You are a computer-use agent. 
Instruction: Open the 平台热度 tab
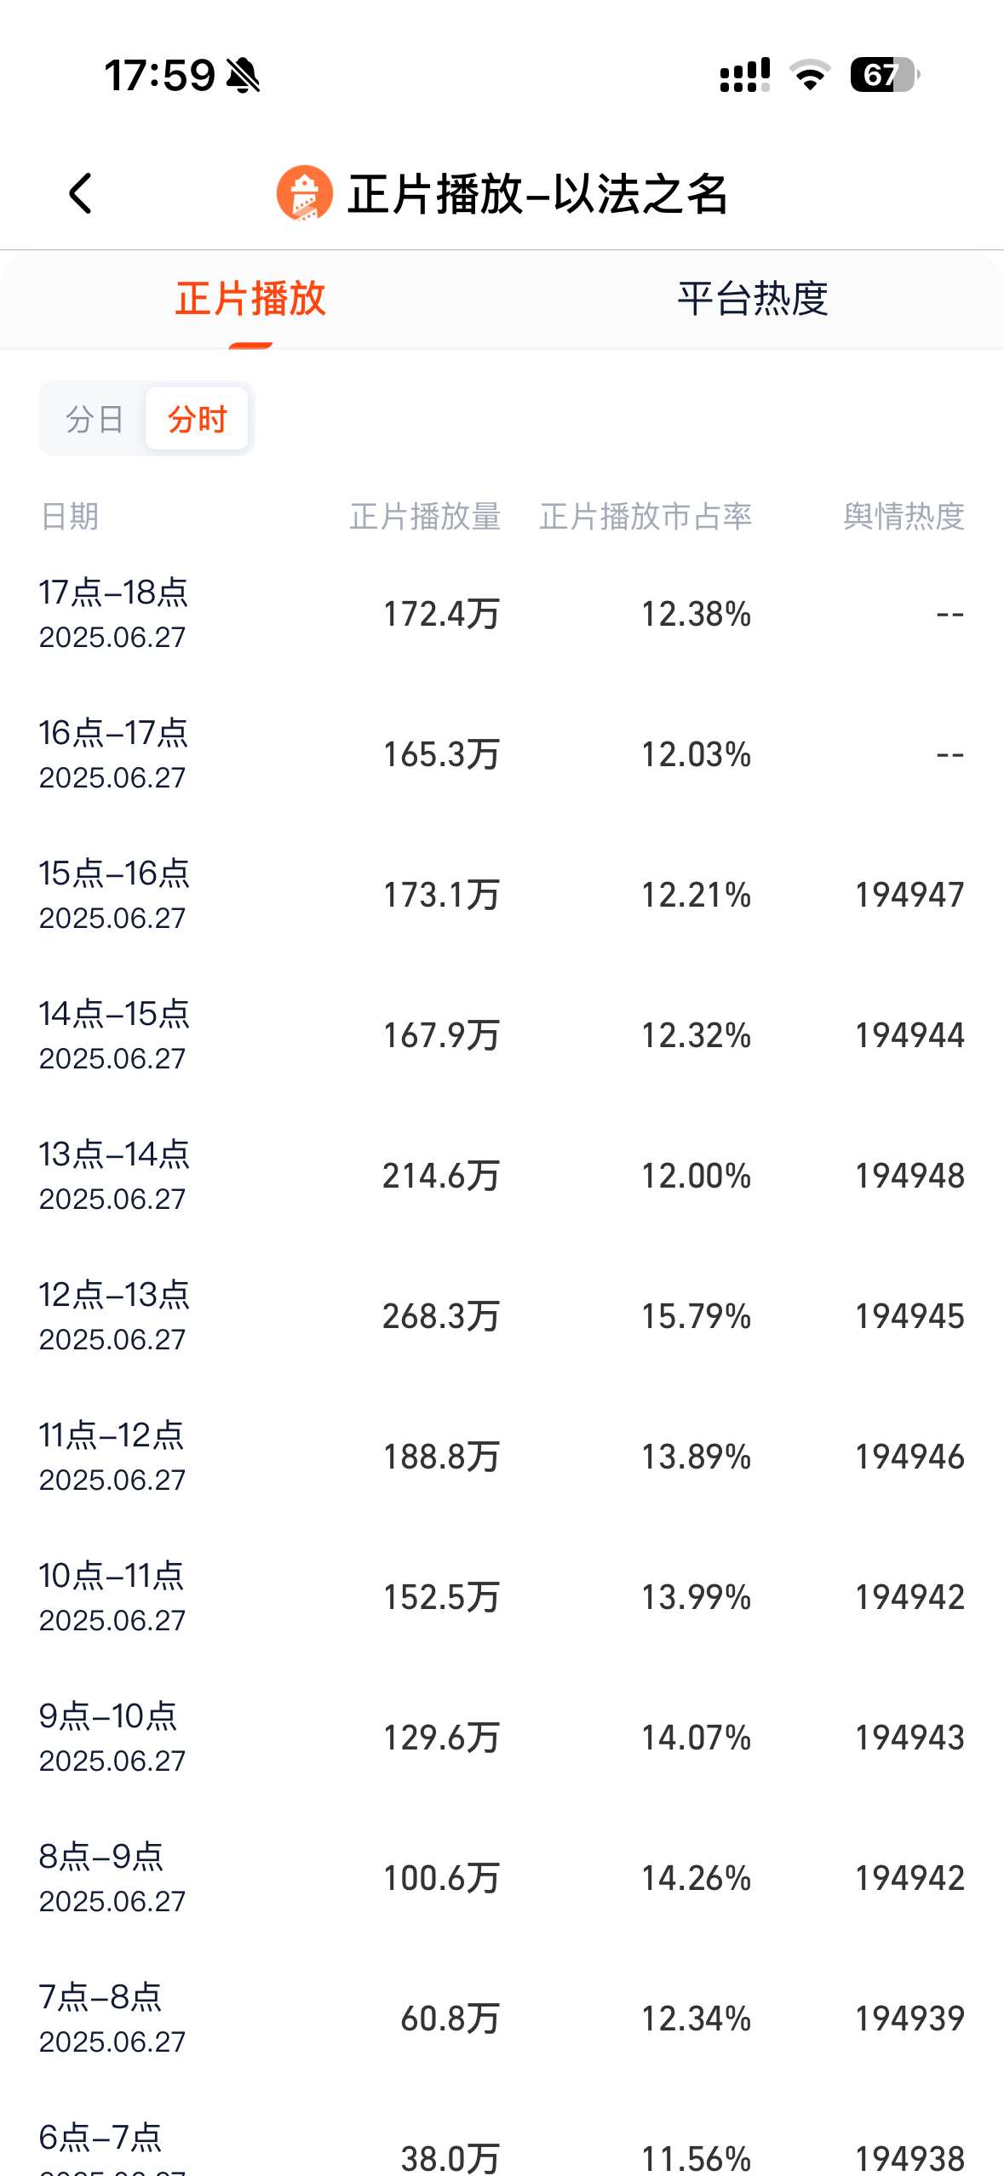pyautogui.click(x=753, y=299)
